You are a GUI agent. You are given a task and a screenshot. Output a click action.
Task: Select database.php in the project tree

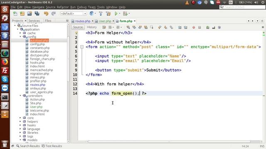coord(39,51)
